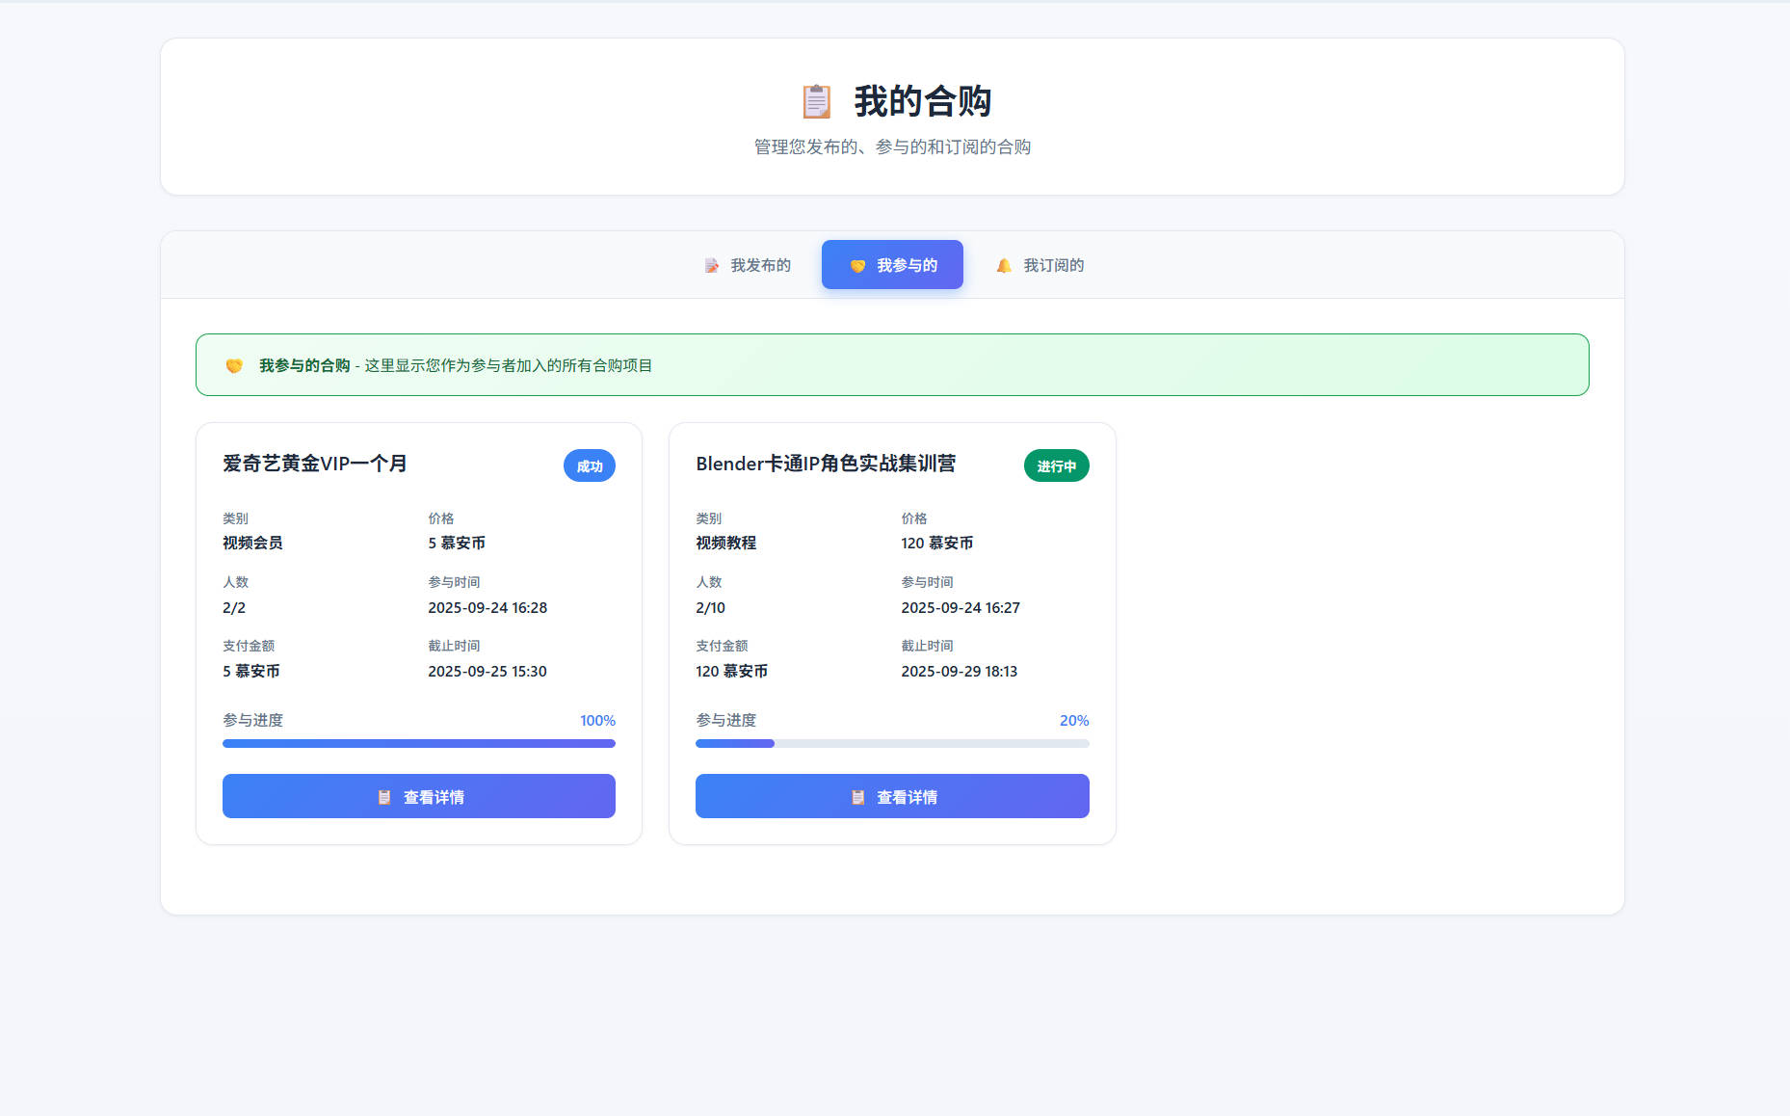This screenshot has width=1790, height=1116.
Task: Click the handshake icon on 我参与的 tab
Action: (x=857, y=265)
